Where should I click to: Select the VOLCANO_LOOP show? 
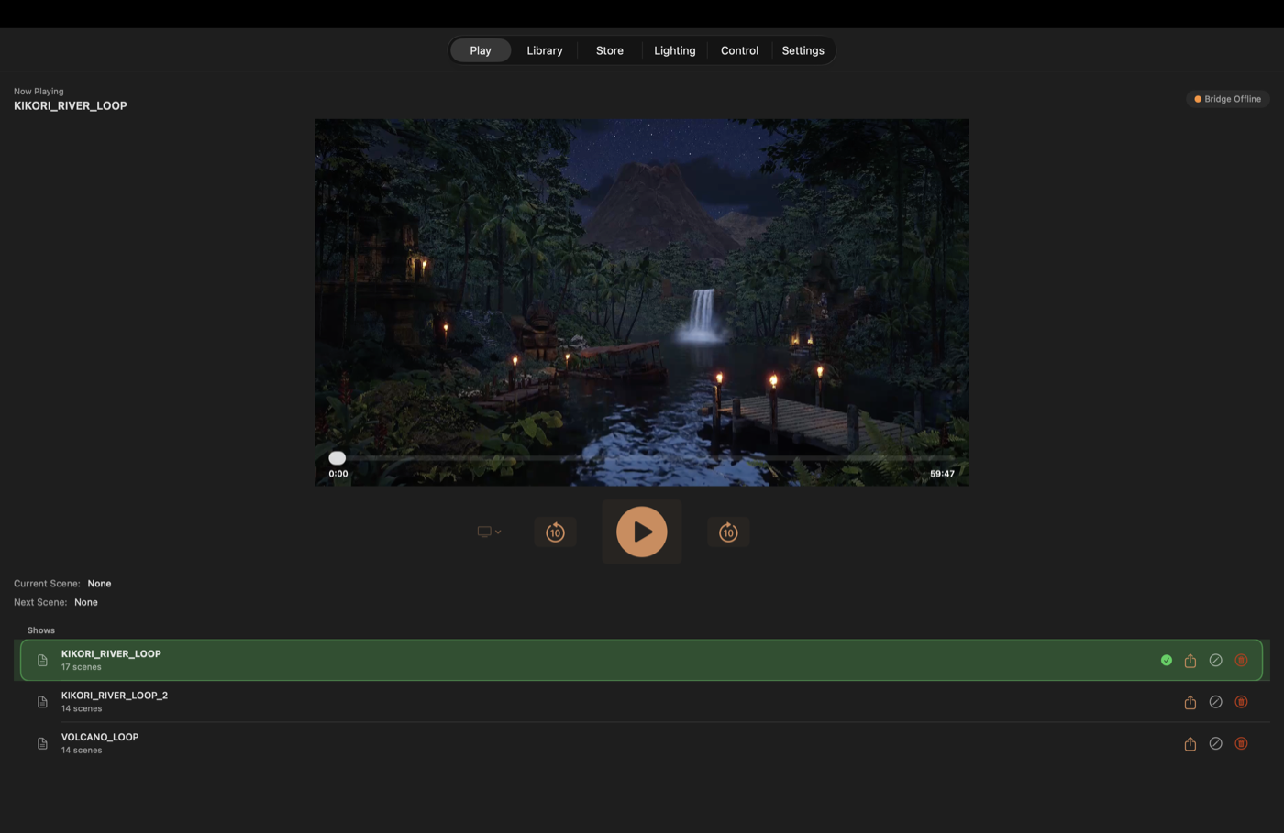pyautogui.click(x=641, y=743)
